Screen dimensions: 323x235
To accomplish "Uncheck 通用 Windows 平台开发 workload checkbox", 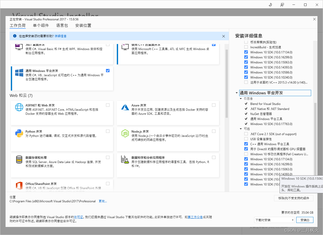I will [x=108, y=71].
